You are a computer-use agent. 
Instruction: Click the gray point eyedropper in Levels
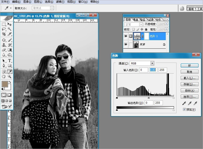(x=190, y=103)
